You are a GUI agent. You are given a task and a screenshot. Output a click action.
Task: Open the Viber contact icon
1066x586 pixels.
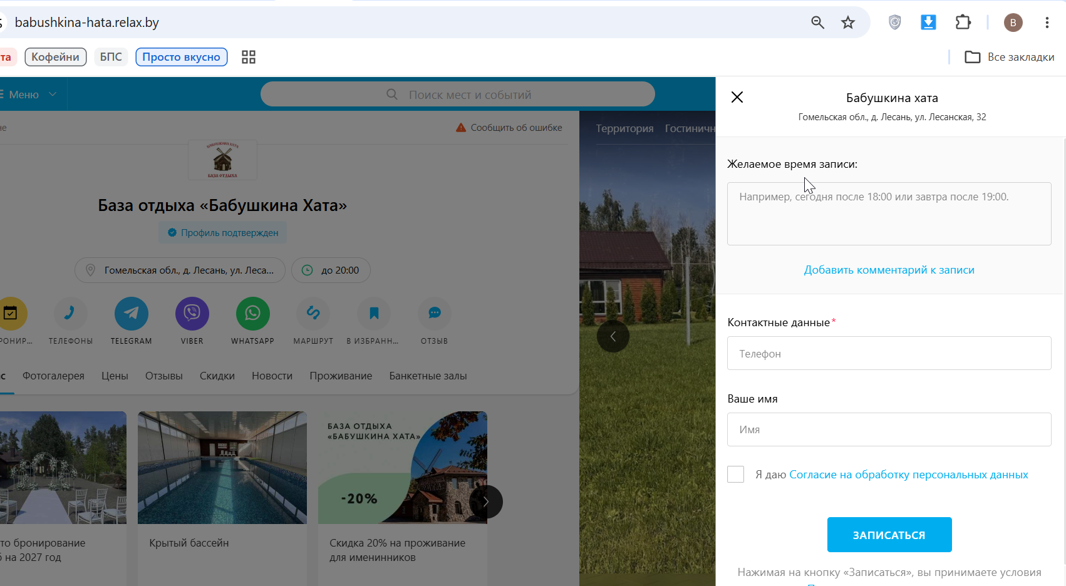click(192, 313)
